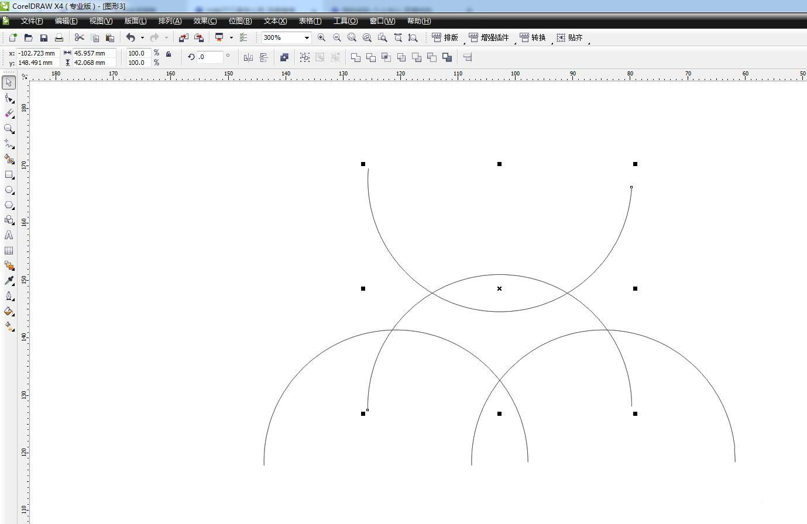The height and width of the screenshot is (524, 807).
Task: Open the 效果(C) menu
Action: click(x=205, y=21)
